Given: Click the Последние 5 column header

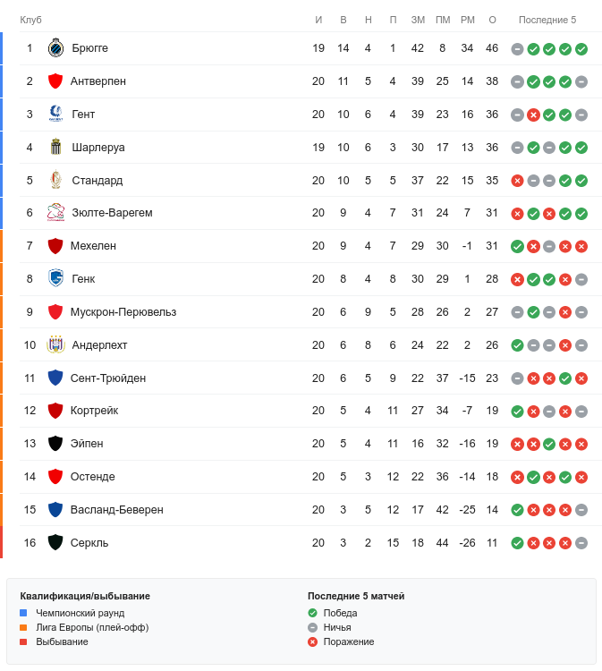Looking at the screenshot, I should point(547,20).
